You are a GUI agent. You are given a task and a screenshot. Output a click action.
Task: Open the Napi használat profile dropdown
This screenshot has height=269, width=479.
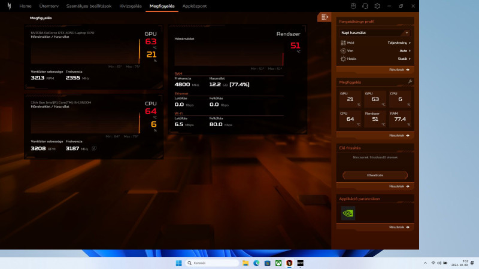click(375, 33)
